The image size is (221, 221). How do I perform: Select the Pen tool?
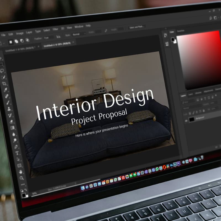(x=16, y=147)
